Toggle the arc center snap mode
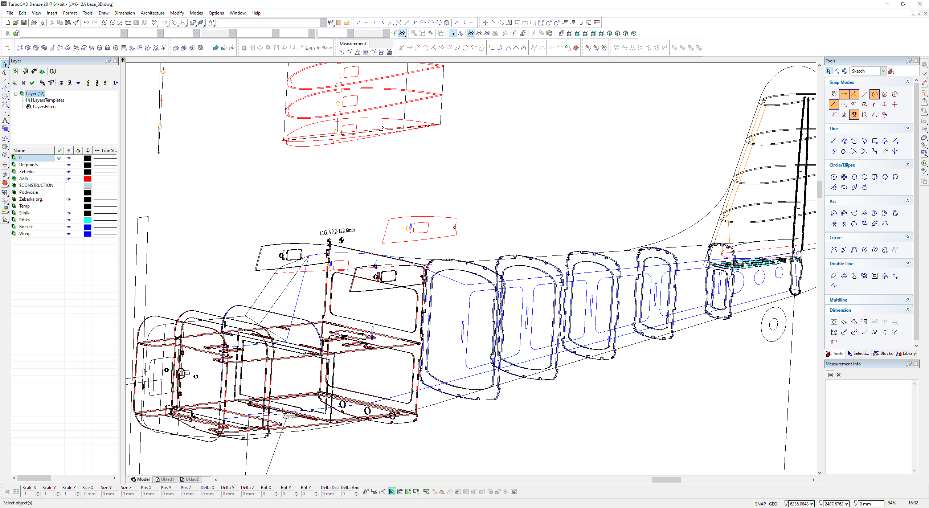This screenshot has width=929, height=508. click(875, 94)
